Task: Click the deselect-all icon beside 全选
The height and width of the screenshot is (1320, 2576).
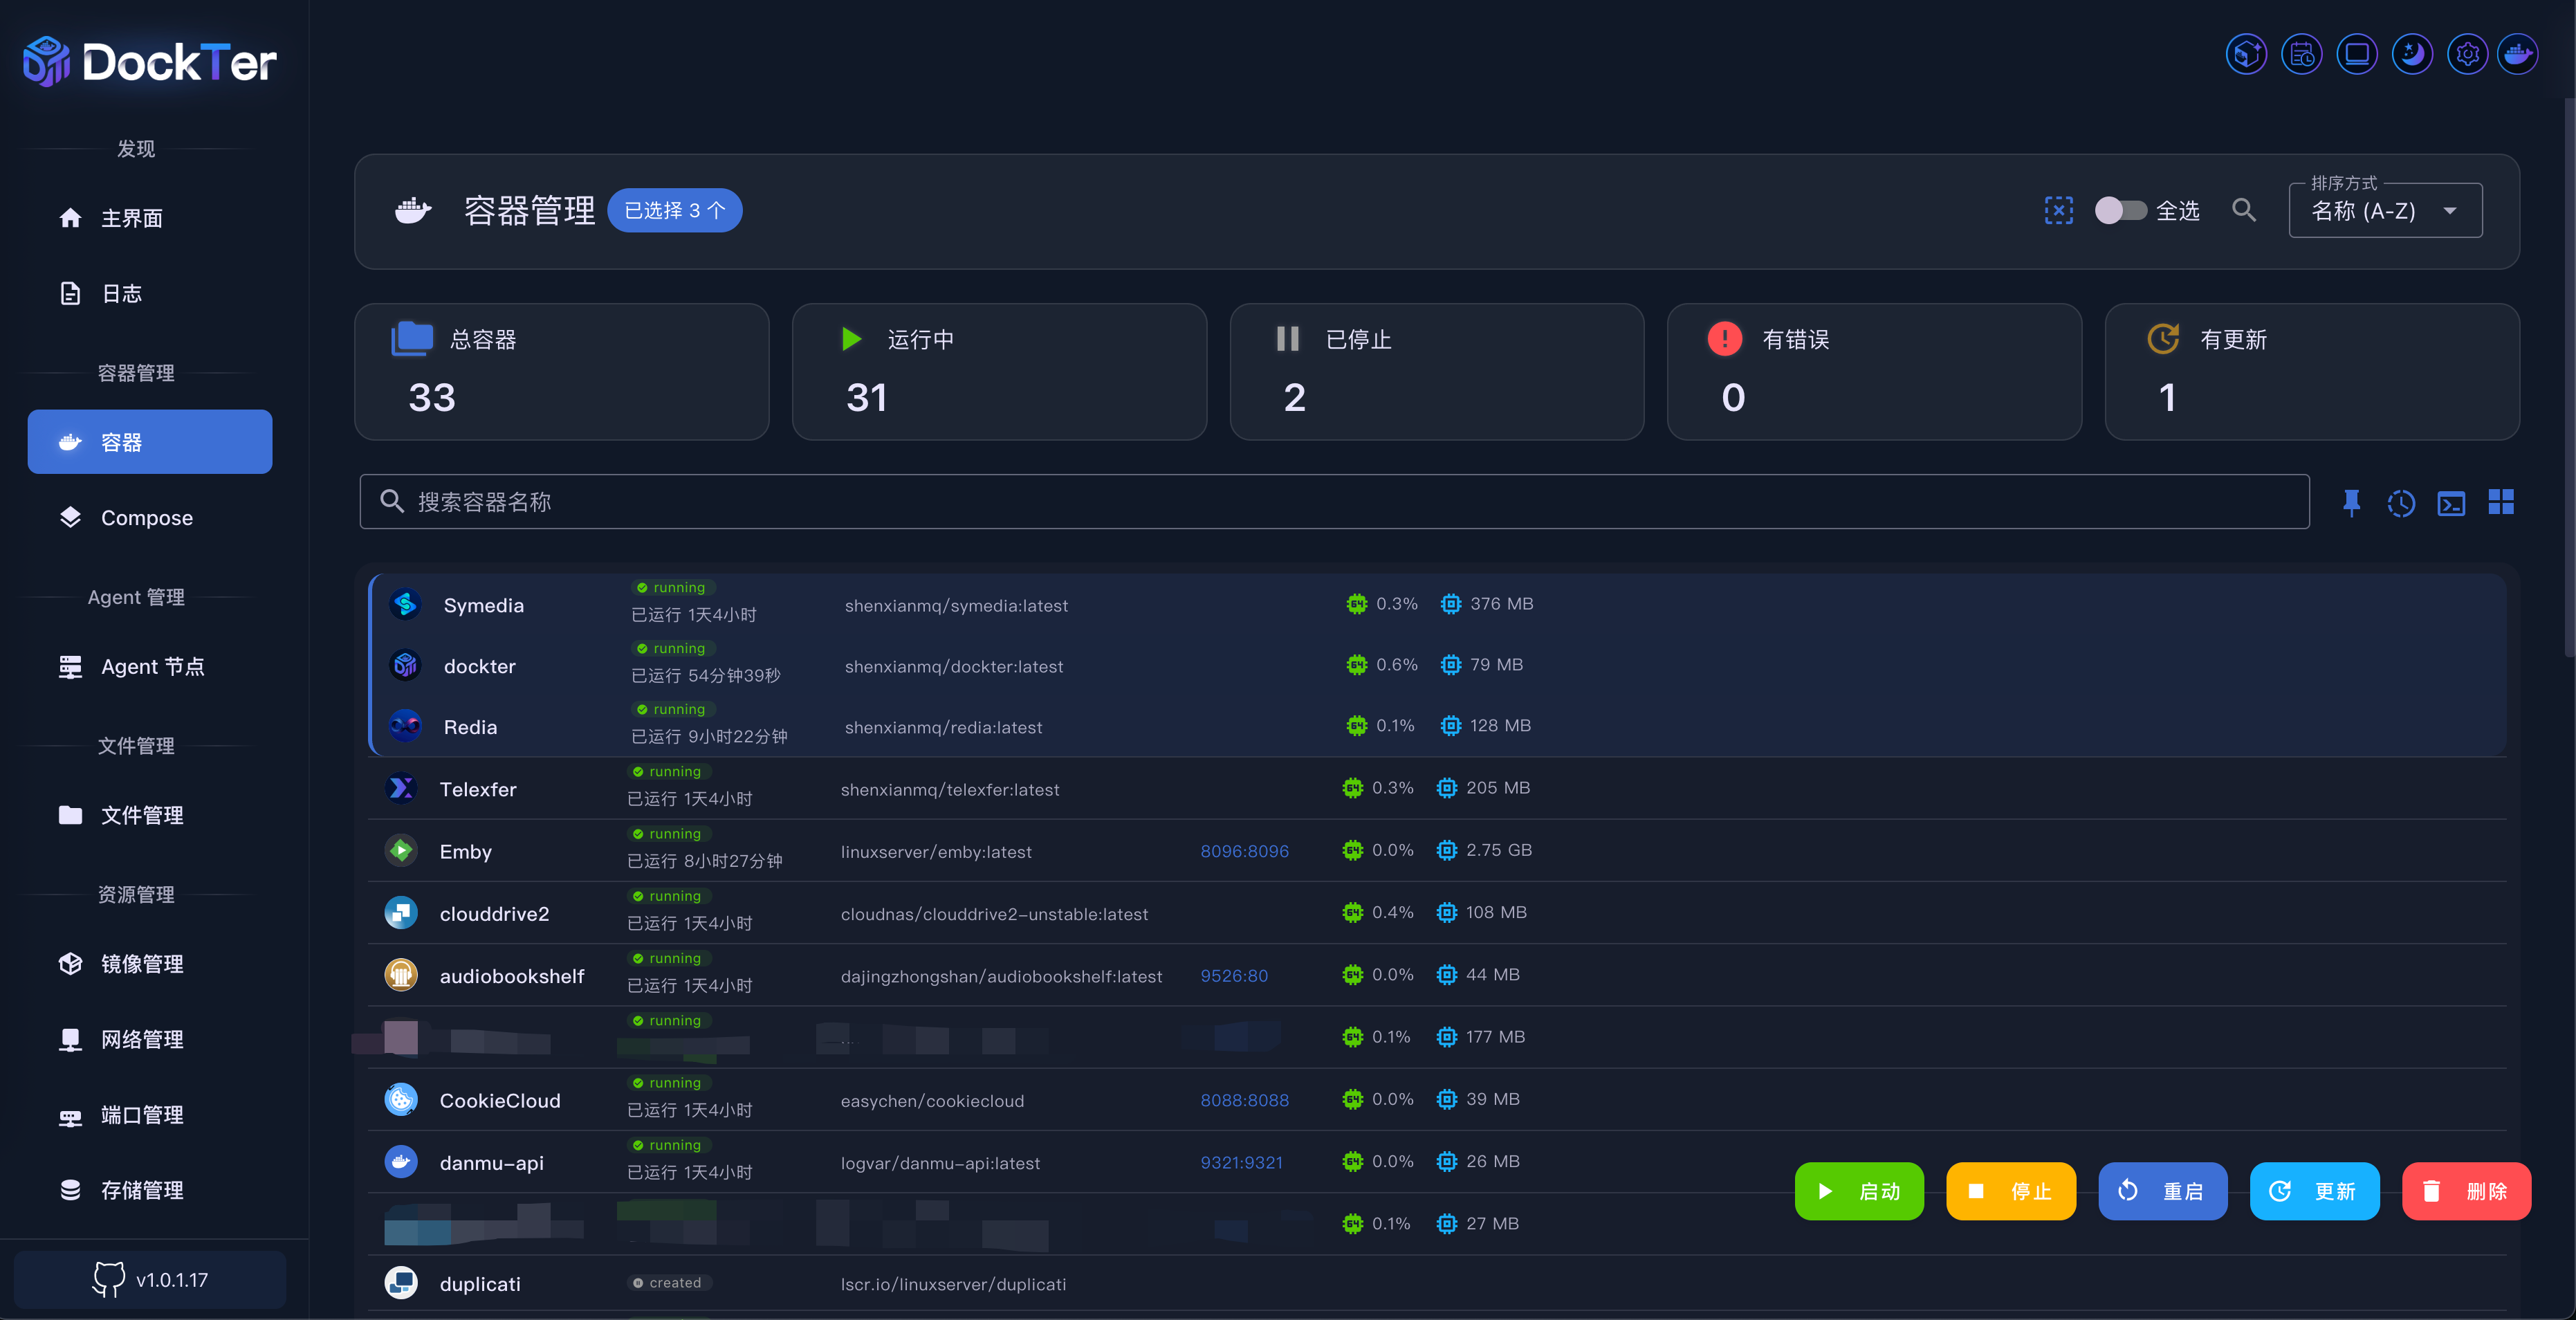Action: pos(2058,210)
